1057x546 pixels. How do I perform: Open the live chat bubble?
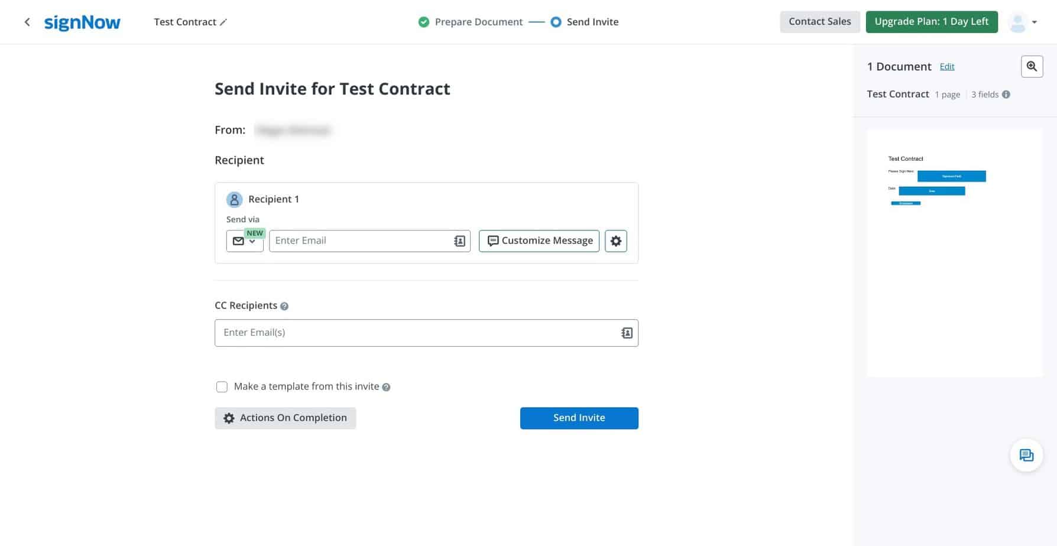click(x=1026, y=455)
